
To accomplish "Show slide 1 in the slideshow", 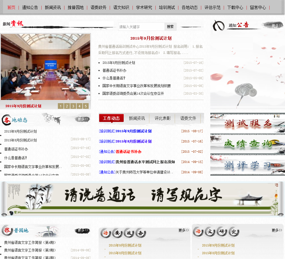I will [x=60, y=106].
